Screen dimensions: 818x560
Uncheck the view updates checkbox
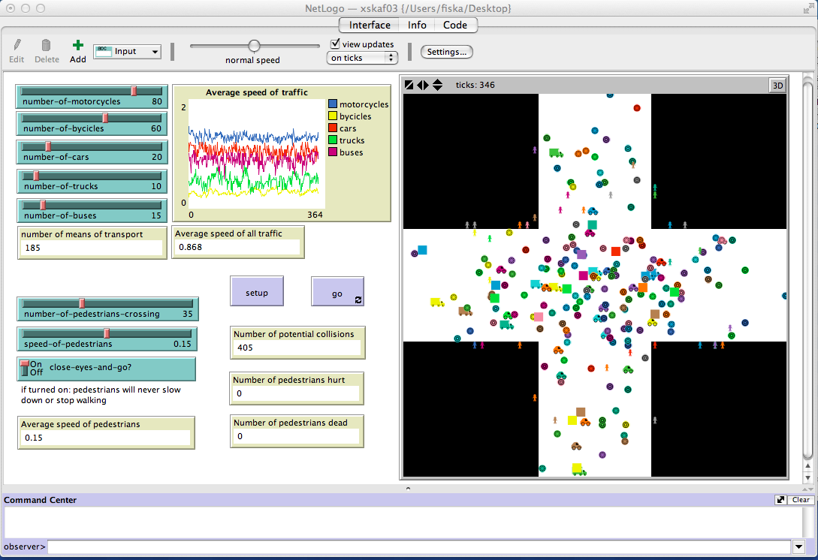[336, 44]
